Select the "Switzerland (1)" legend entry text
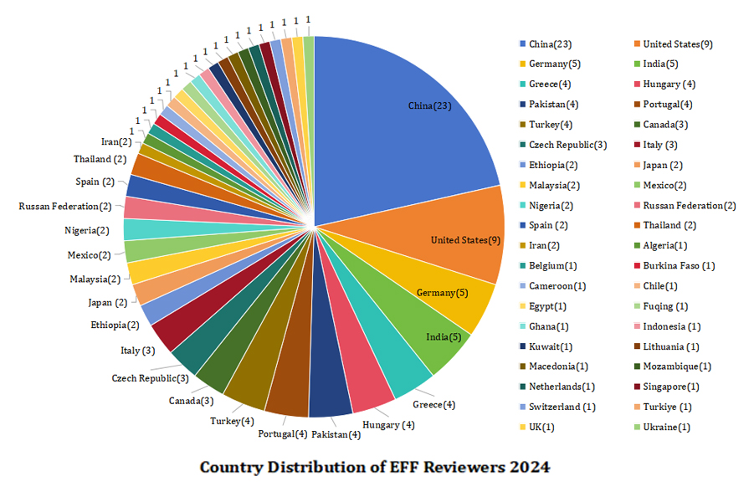The image size is (754, 497). pyautogui.click(x=562, y=407)
